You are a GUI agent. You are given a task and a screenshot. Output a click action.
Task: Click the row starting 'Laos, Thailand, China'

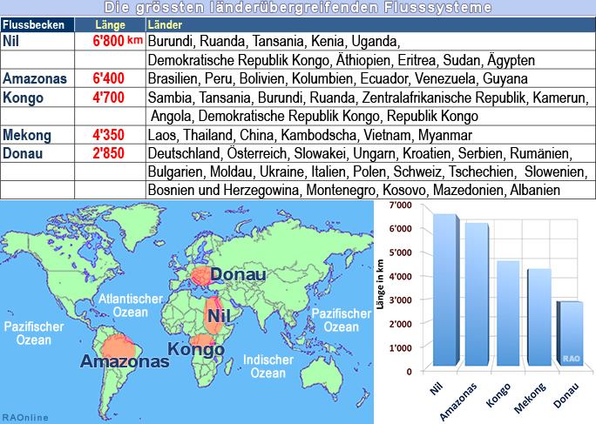pos(370,135)
